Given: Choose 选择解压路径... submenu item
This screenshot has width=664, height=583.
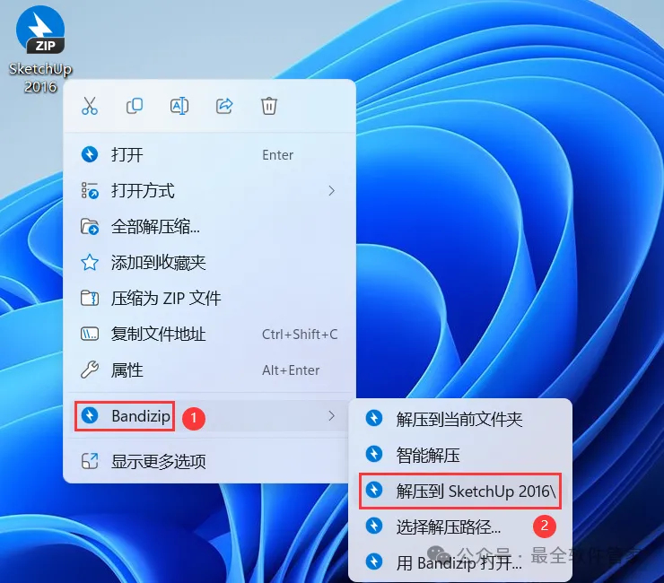Looking at the screenshot, I should pos(460,526).
